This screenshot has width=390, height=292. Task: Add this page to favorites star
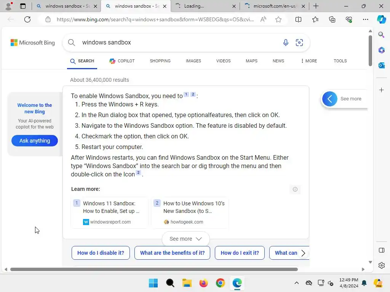[278, 19]
